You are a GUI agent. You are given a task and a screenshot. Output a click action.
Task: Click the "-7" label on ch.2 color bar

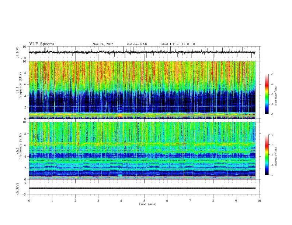pyautogui.click(x=272, y=175)
